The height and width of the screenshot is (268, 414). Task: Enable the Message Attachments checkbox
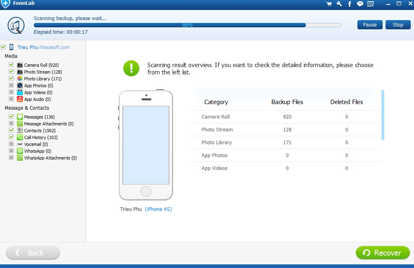click(x=11, y=123)
